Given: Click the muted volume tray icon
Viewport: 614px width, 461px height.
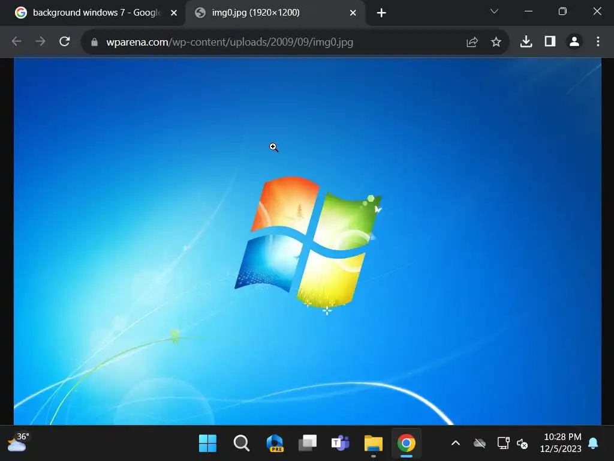Looking at the screenshot, I should (522, 444).
